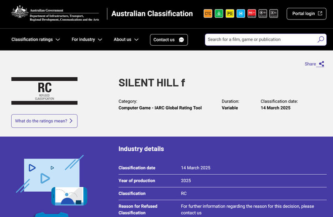Select the Reason for Refused Classification label
The width and height of the screenshot is (333, 217).
tap(138, 210)
